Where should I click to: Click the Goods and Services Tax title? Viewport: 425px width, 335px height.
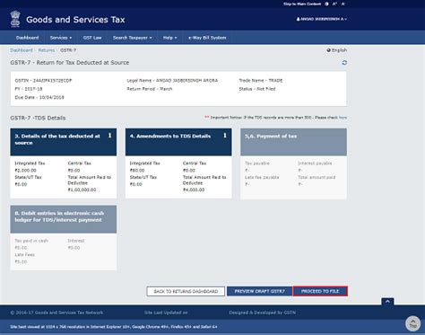pos(75,20)
